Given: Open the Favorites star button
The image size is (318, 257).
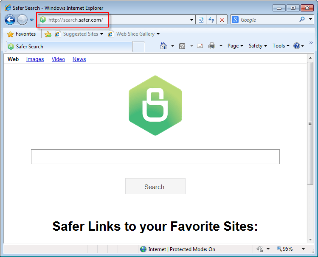Looking at the screenshot, I should [22, 34].
